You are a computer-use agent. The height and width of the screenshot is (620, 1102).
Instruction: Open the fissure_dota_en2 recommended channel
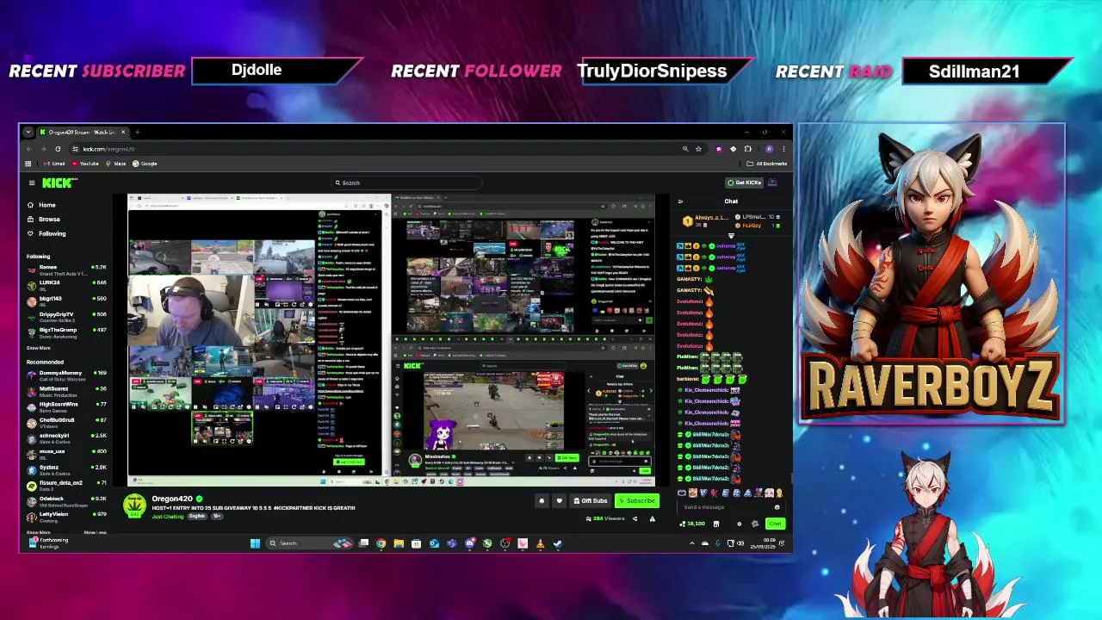point(66,485)
